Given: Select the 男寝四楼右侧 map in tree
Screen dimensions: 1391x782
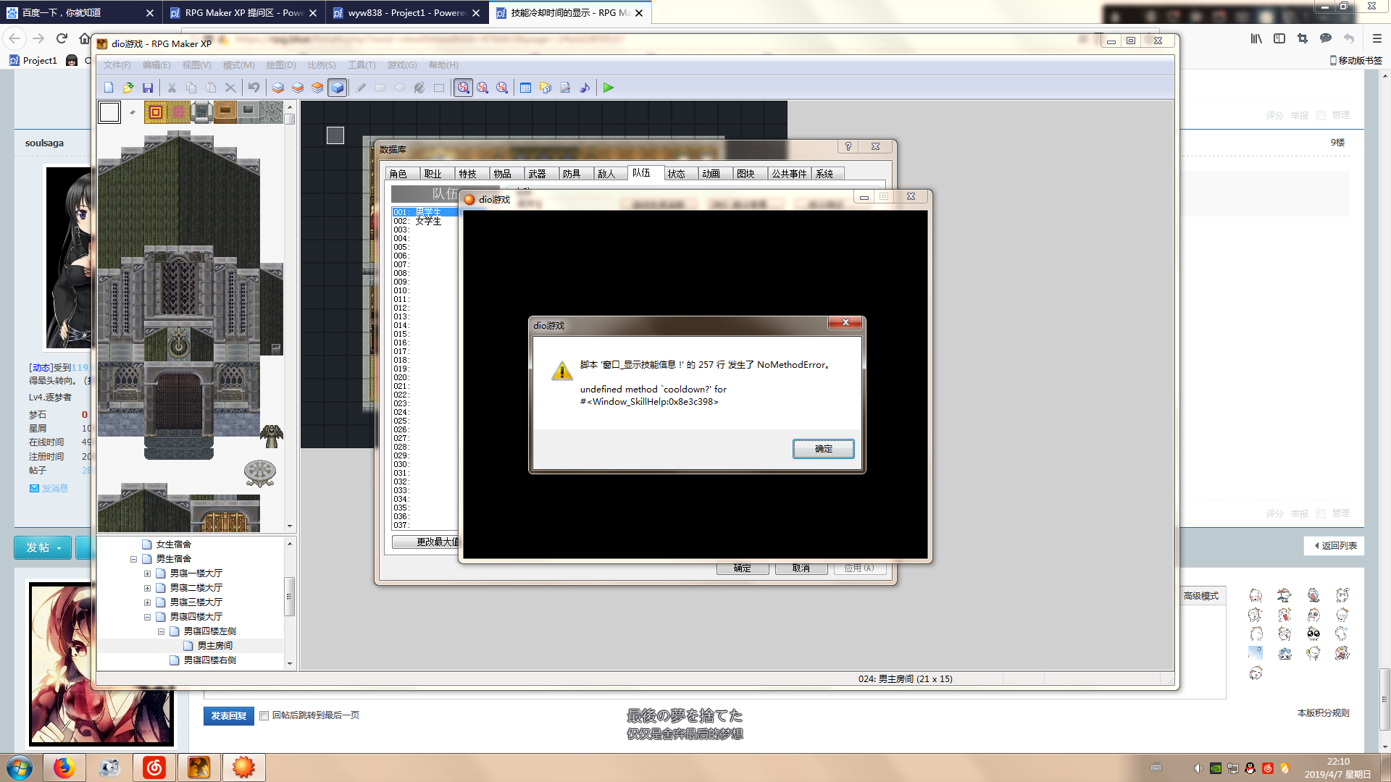Looking at the screenshot, I should pos(209,660).
